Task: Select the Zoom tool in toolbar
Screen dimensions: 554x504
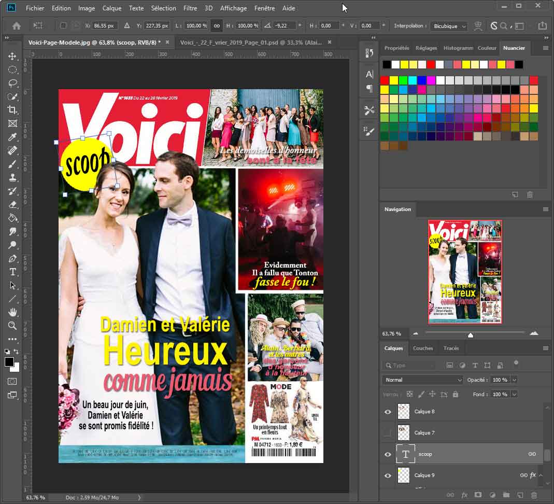Action: click(12, 326)
